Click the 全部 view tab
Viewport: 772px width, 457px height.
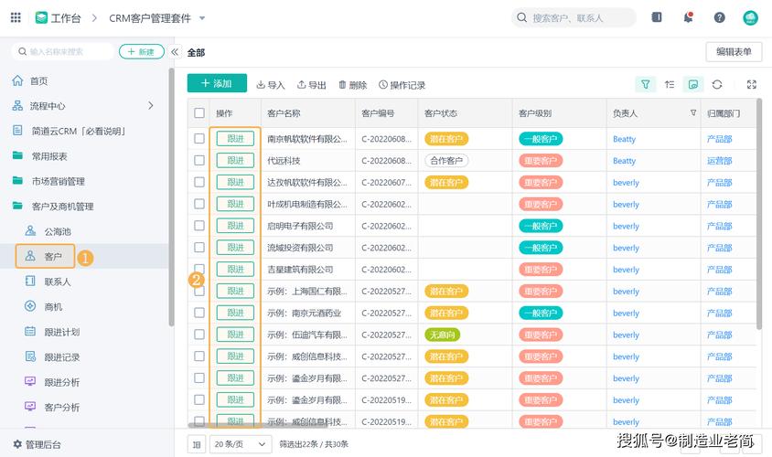pos(196,52)
